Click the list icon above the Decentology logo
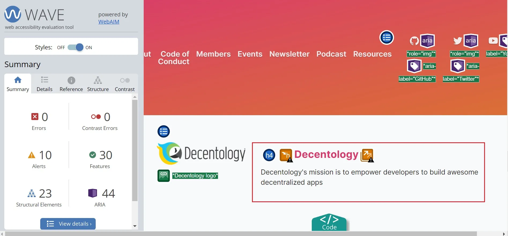This screenshot has width=508, height=236. [x=164, y=132]
